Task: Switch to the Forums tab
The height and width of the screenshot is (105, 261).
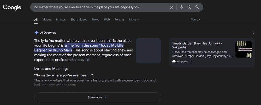Action: coord(120,19)
